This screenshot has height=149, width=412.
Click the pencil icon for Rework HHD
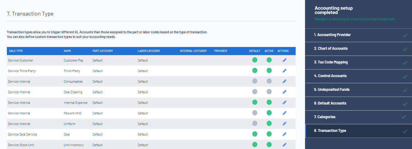[284, 113]
